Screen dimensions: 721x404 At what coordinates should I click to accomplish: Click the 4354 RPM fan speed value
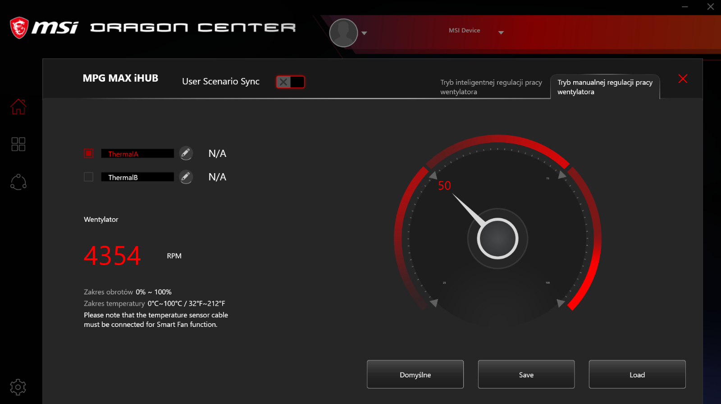point(113,256)
